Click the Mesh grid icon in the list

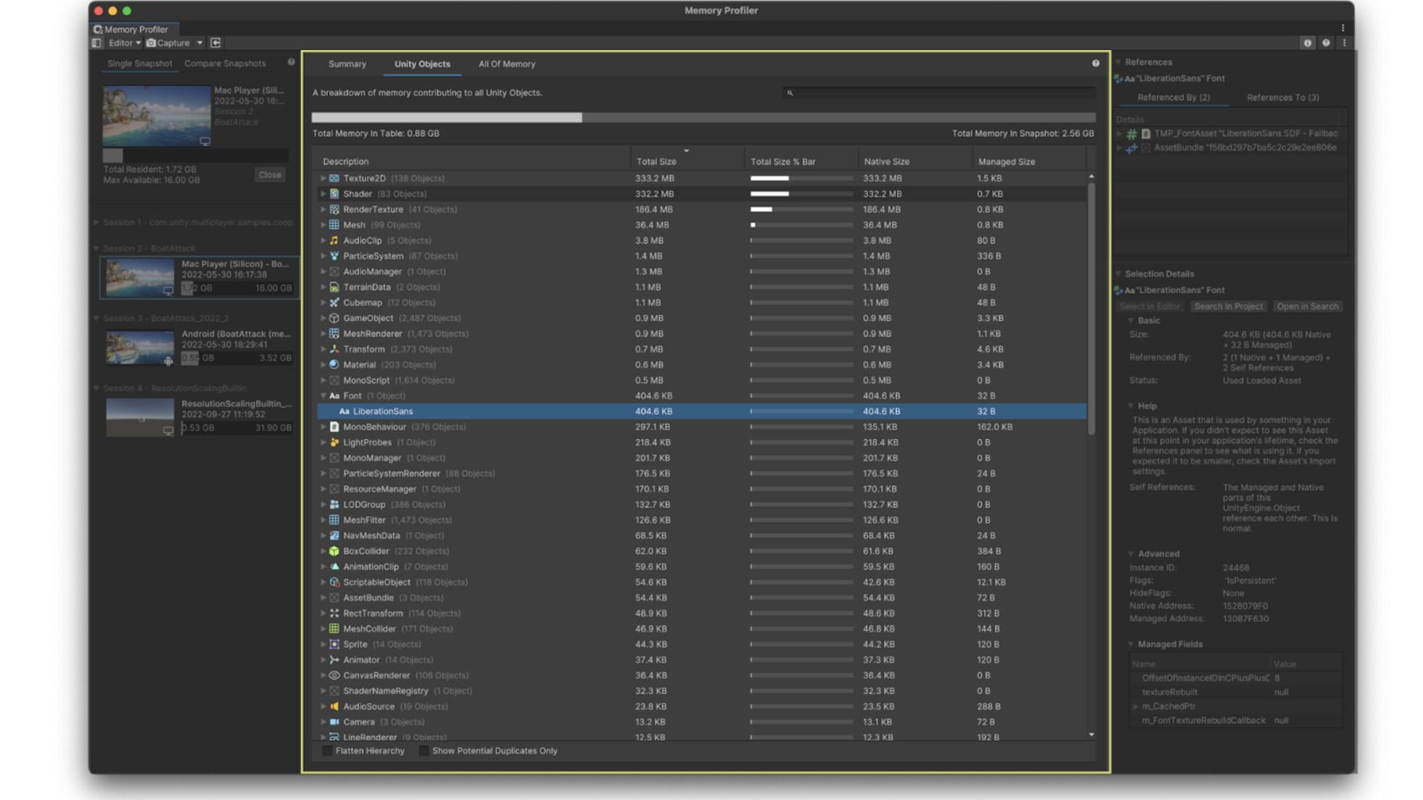334,225
